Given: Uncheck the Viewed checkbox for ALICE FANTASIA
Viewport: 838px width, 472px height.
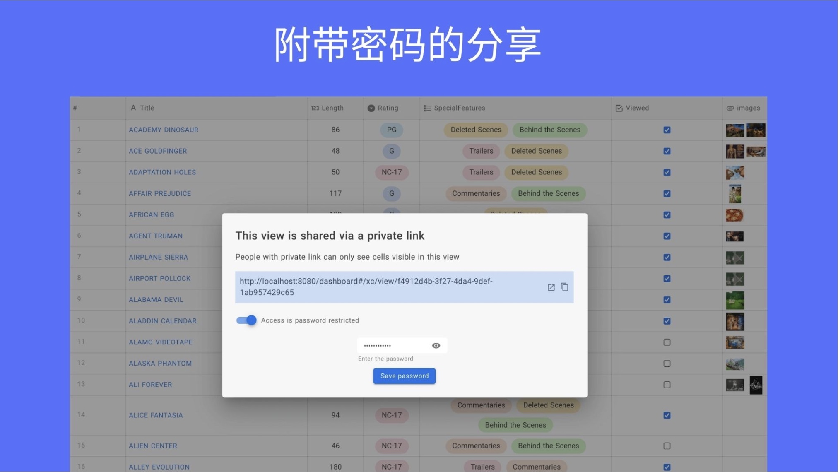Looking at the screenshot, I should click(x=667, y=415).
